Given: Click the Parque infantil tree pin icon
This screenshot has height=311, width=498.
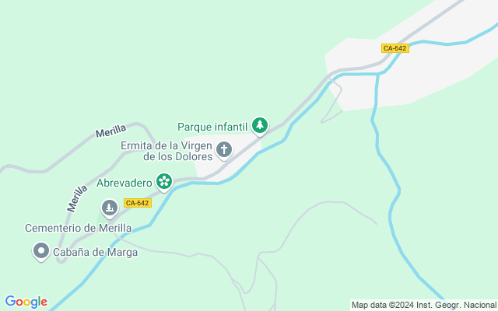Looking at the screenshot, I should click(x=260, y=126).
